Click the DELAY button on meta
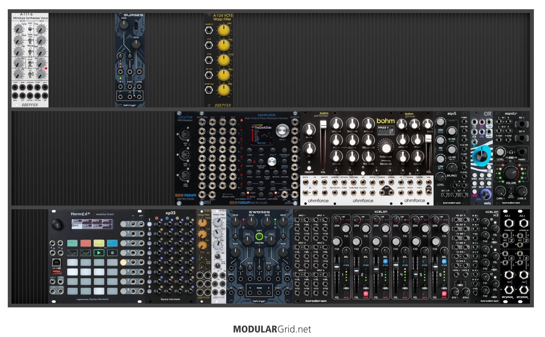Screen dimensions: 545x337 click(x=482, y=183)
